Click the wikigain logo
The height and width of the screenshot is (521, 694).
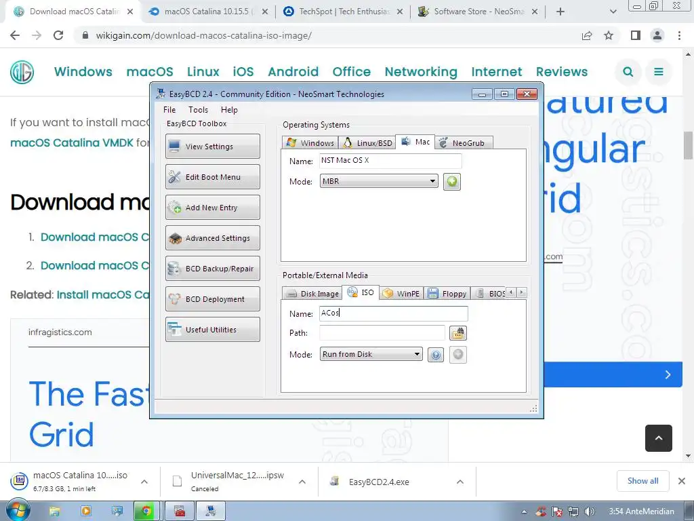click(x=22, y=72)
